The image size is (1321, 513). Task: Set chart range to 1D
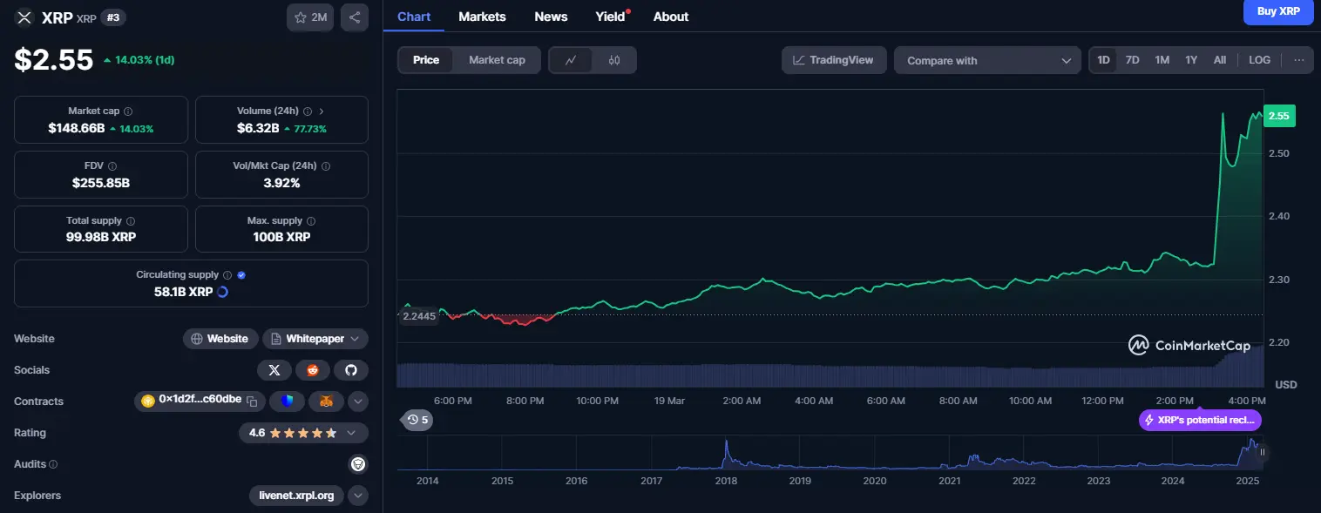(1103, 60)
